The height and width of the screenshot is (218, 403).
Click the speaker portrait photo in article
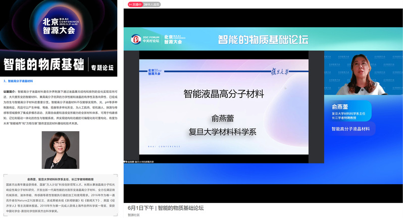(x=60, y=150)
